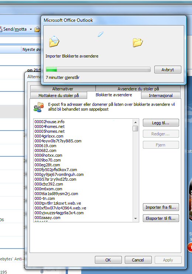Viewport: 192px width, 274px height.
Task: Select 00005homes.net in the list
Action: click(x=49, y=131)
